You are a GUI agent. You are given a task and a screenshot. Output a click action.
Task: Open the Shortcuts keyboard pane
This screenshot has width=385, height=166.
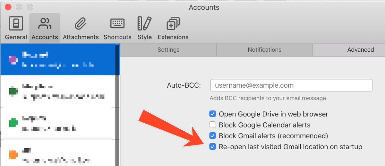[117, 28]
